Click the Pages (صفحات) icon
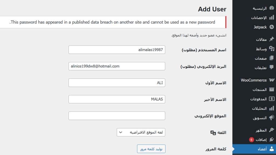The width and height of the screenshot is (276, 155). pos(271,58)
